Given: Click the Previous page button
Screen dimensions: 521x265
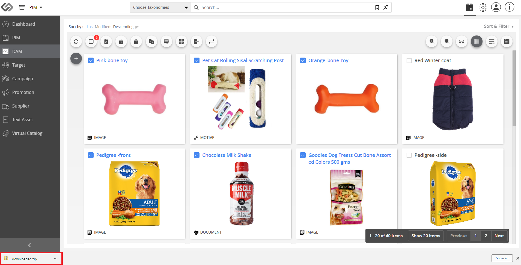Looking at the screenshot, I should coord(459,236).
